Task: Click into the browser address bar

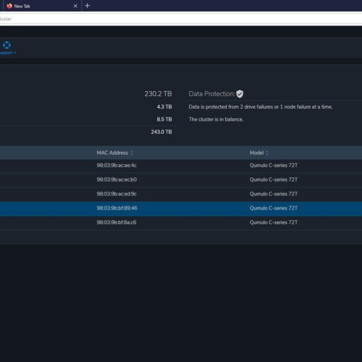Action: pos(181,19)
